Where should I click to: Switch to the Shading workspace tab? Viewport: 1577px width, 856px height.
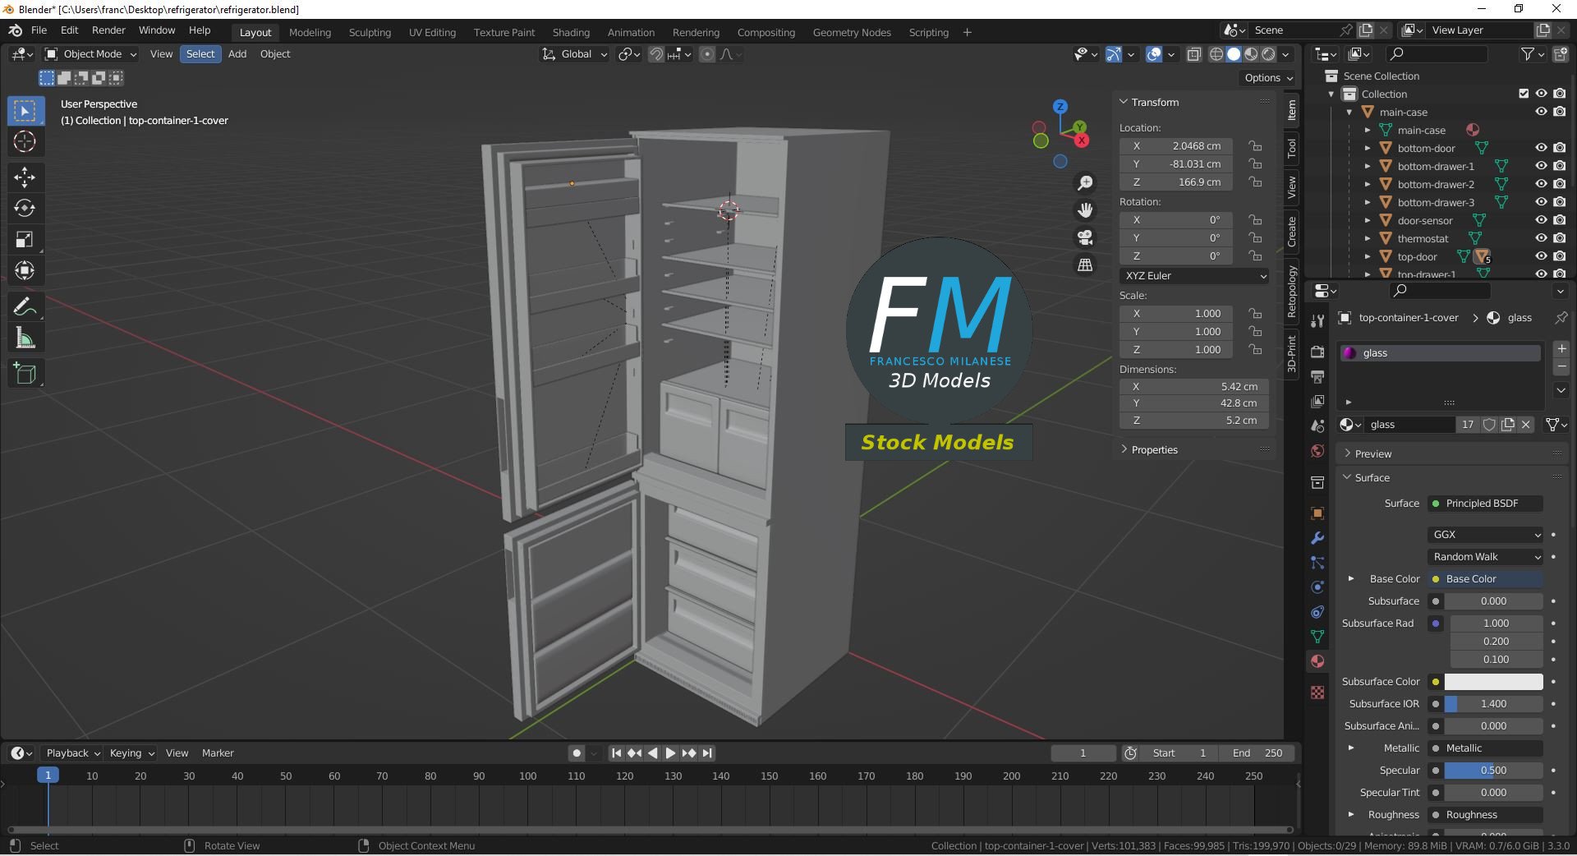571,32
